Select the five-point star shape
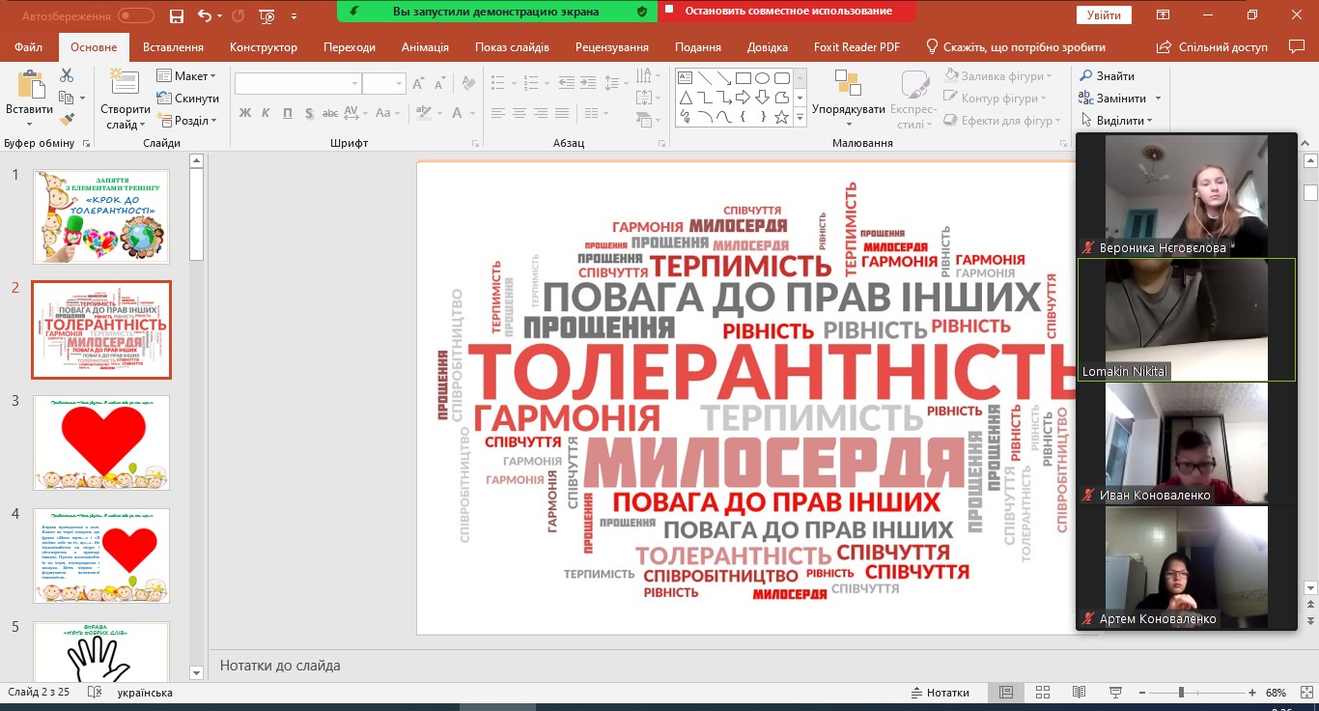Viewport: 1319px width, 711px height. click(x=781, y=117)
